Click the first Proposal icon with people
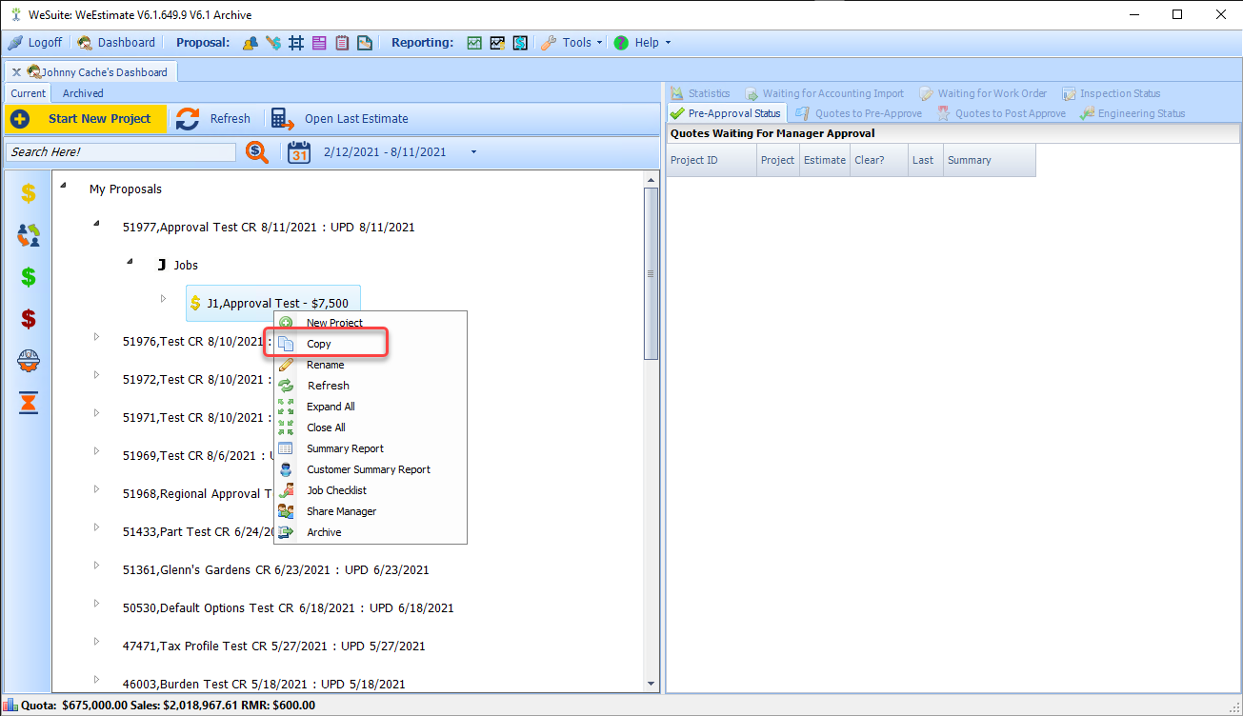1243x716 pixels. [x=250, y=43]
